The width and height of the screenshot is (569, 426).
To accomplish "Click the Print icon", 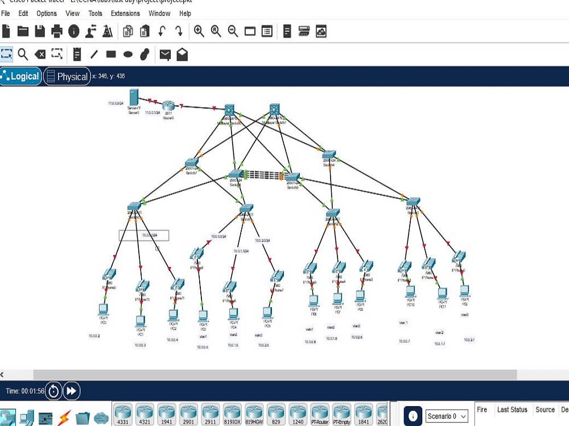I will click(x=56, y=31).
